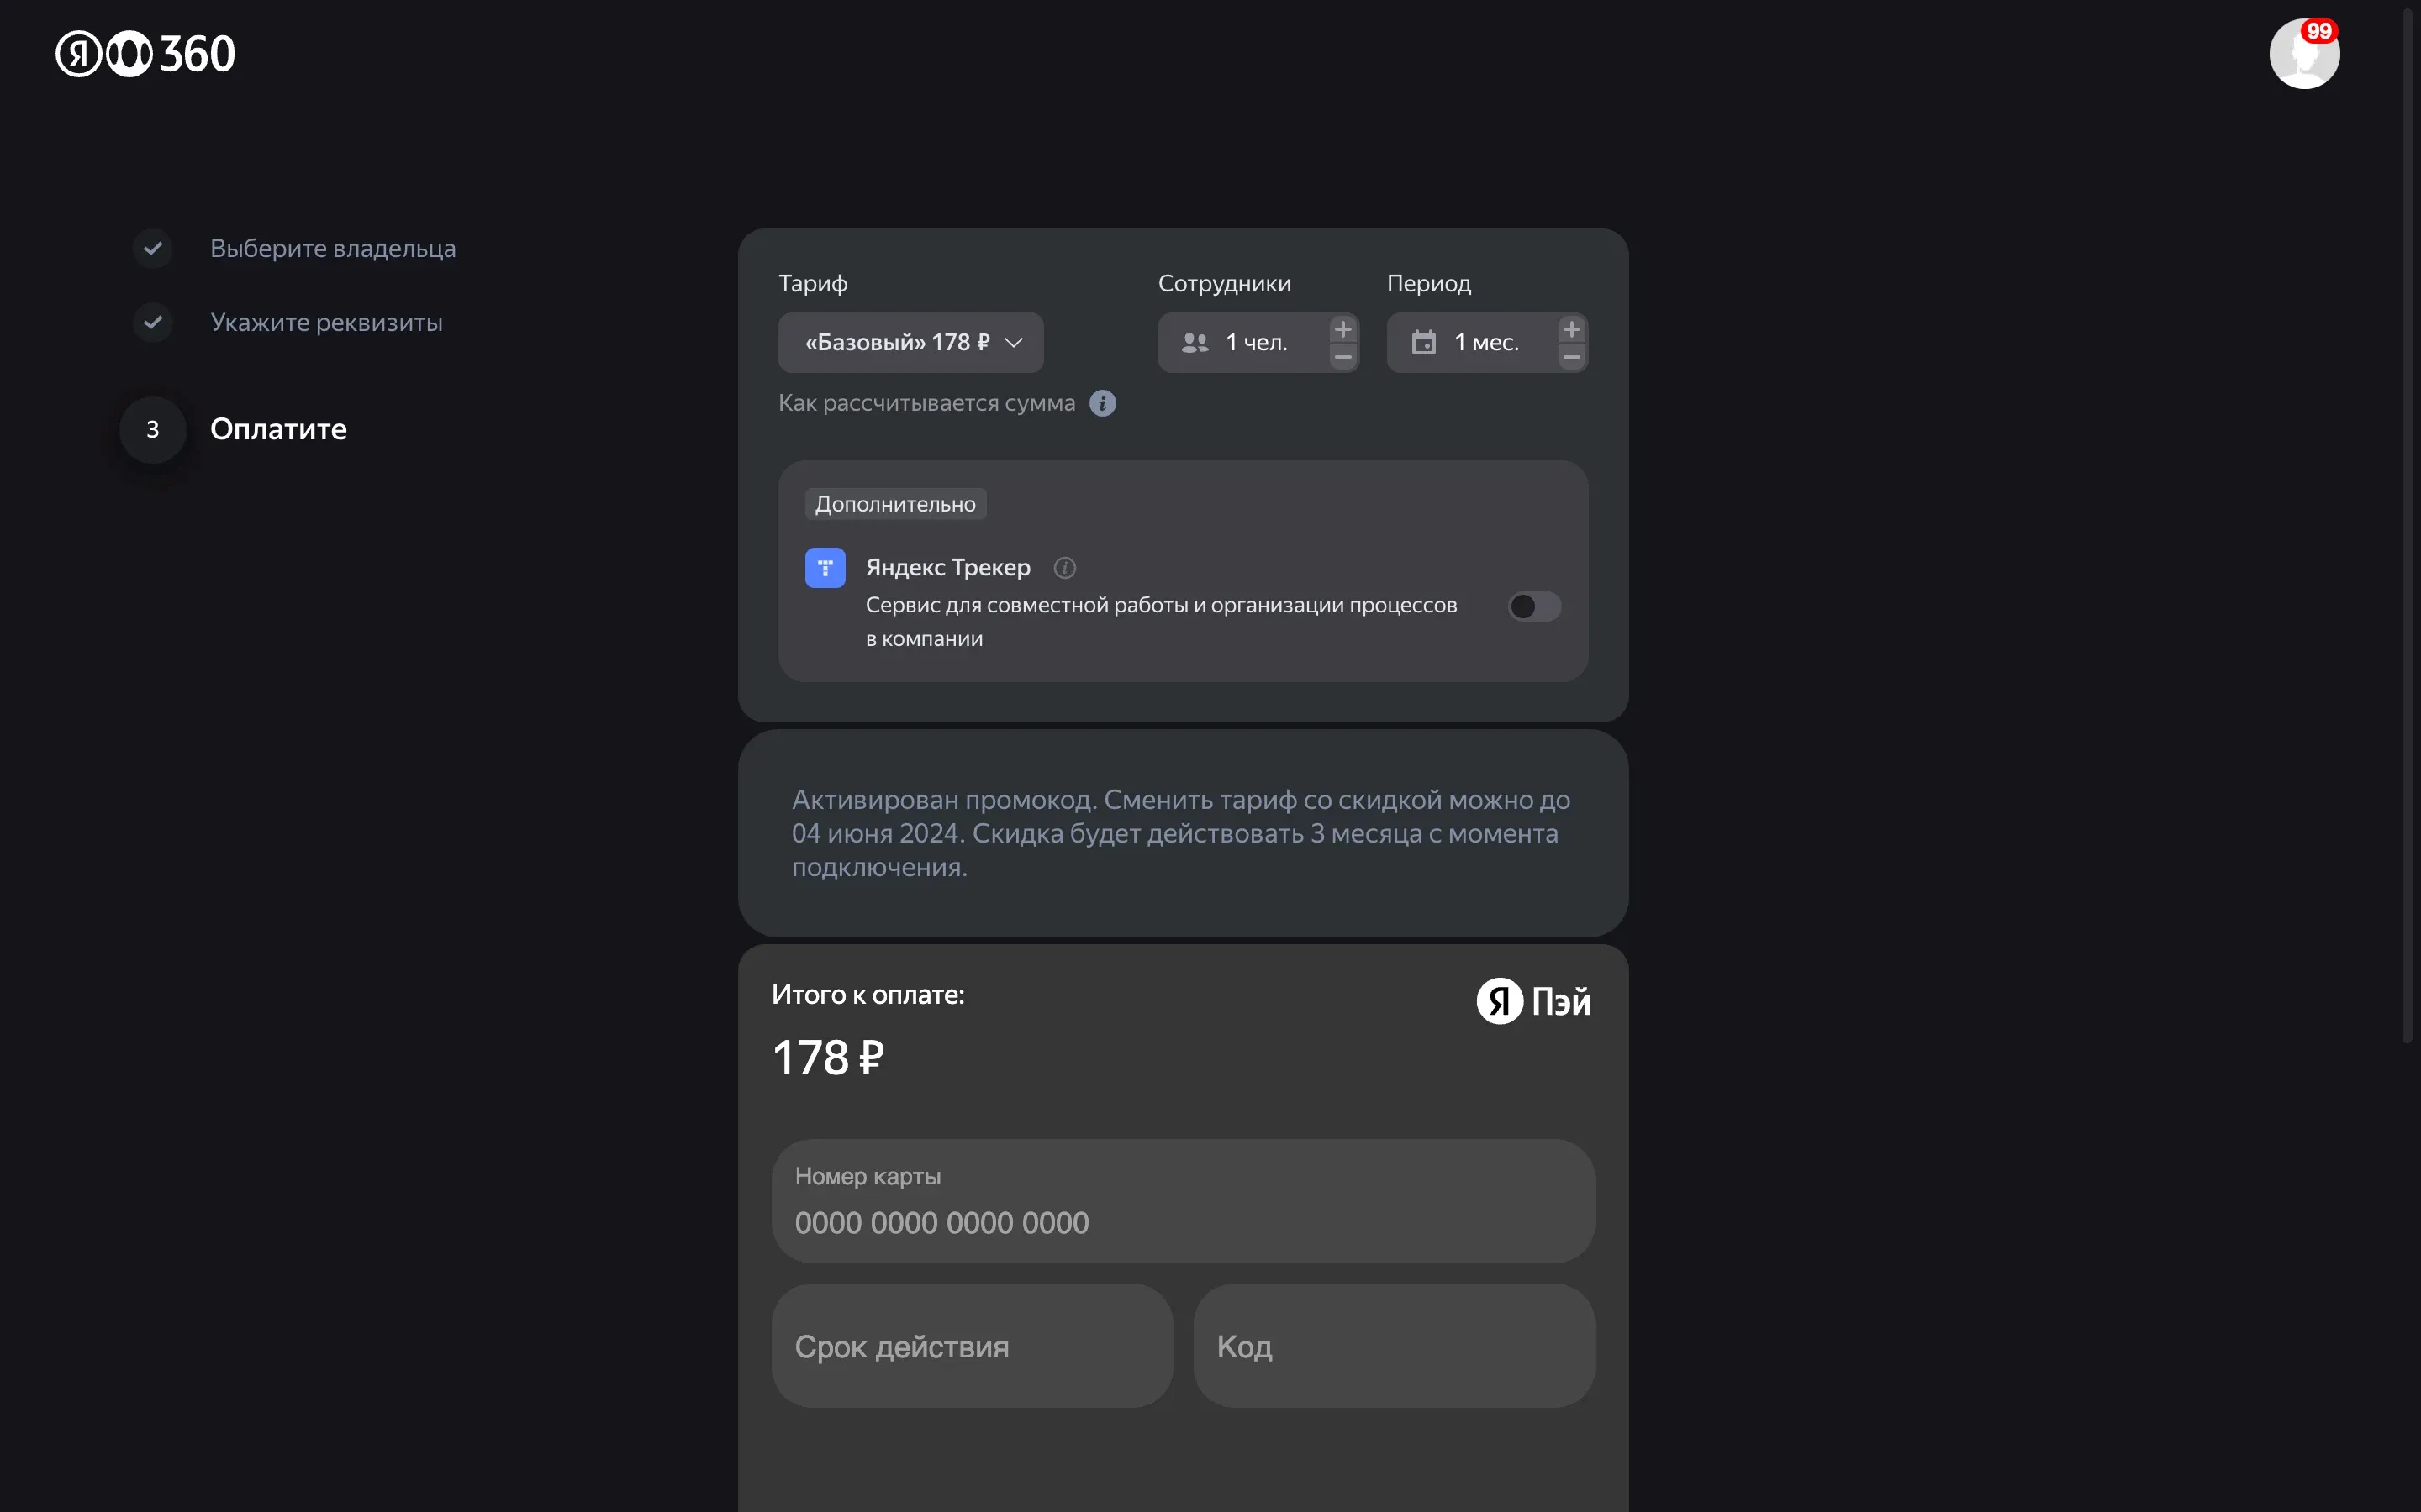
Task: Open the user profile avatar
Action: [2303, 55]
